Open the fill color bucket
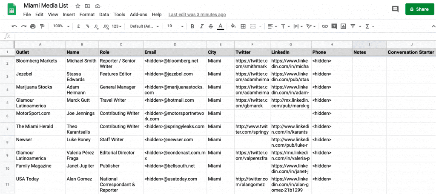436x194 pixels. (233, 26)
